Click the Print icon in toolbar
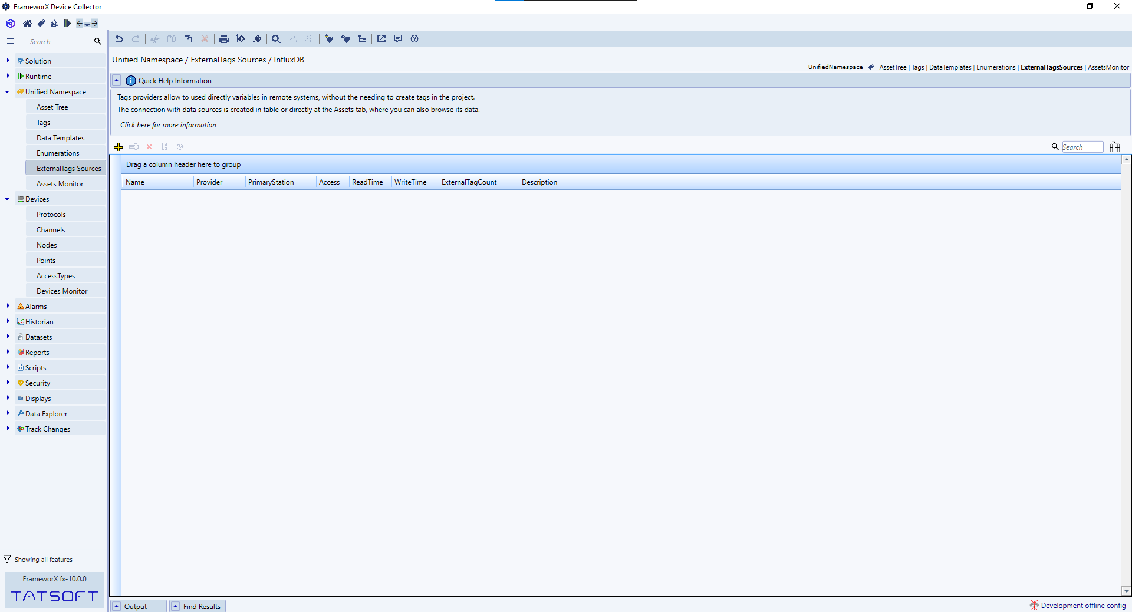The image size is (1132, 612). (223, 39)
